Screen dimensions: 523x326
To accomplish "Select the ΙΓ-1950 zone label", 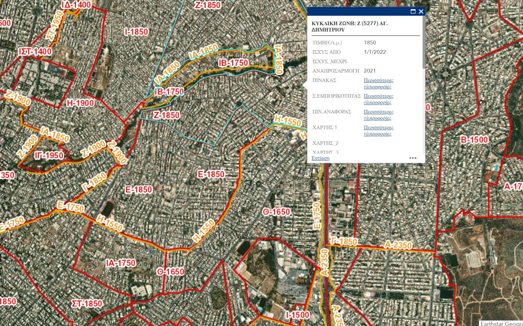I will (x=49, y=155).
